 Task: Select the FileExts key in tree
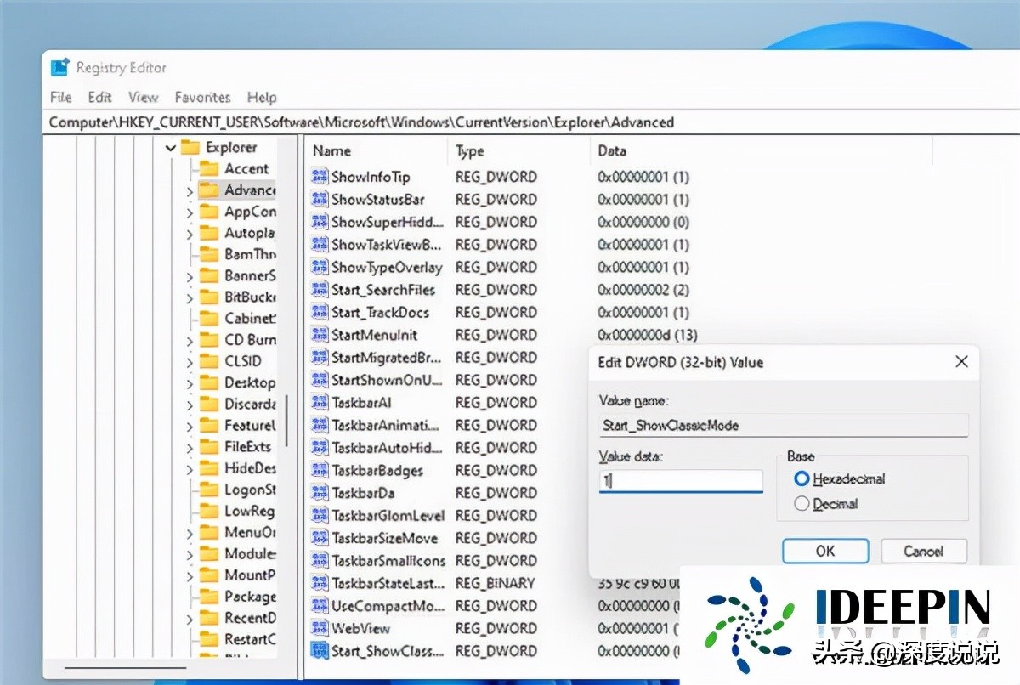click(248, 447)
